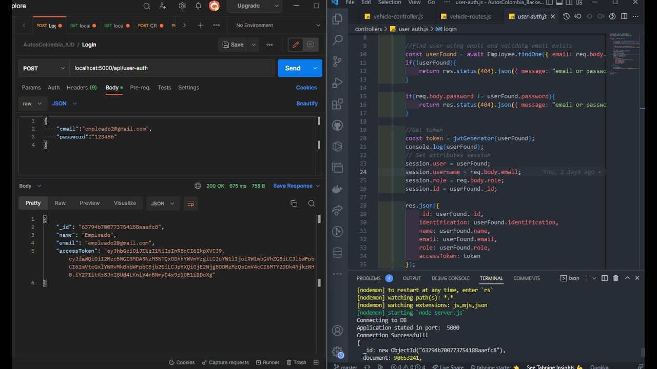Open Postman user avatar
The image size is (657, 369).
click(215, 6)
